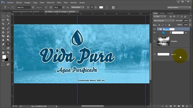Toggle character and paragraph panels
This screenshot has width=193, height=108.
(113, 7)
